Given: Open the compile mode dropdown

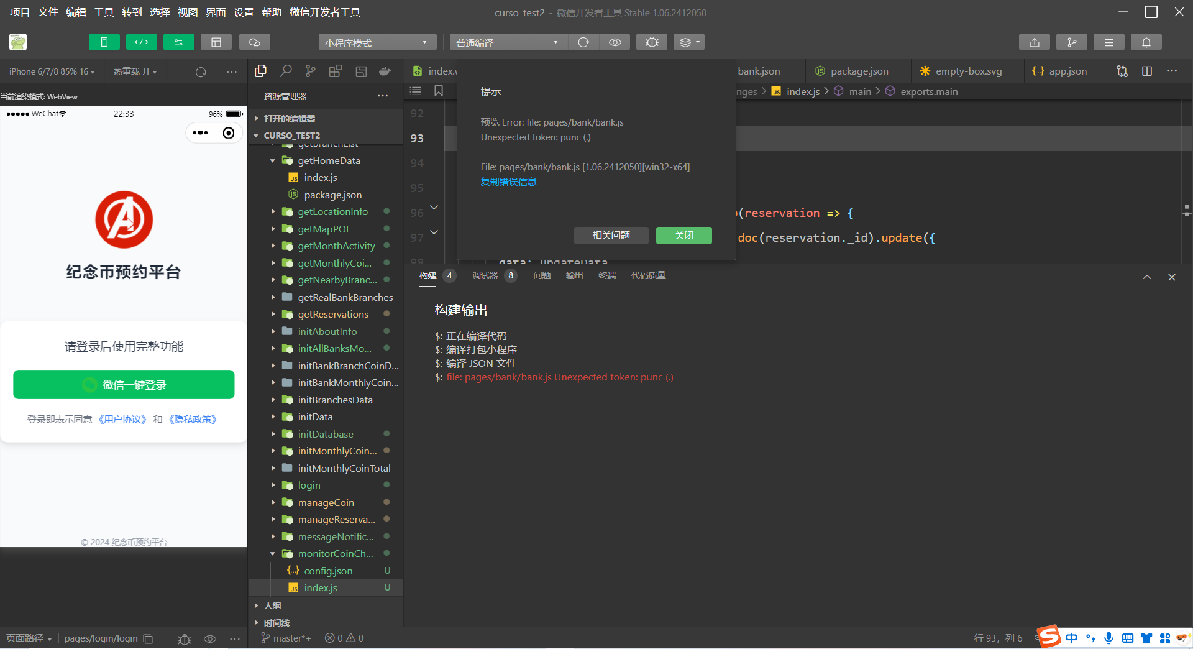Looking at the screenshot, I should [x=508, y=42].
